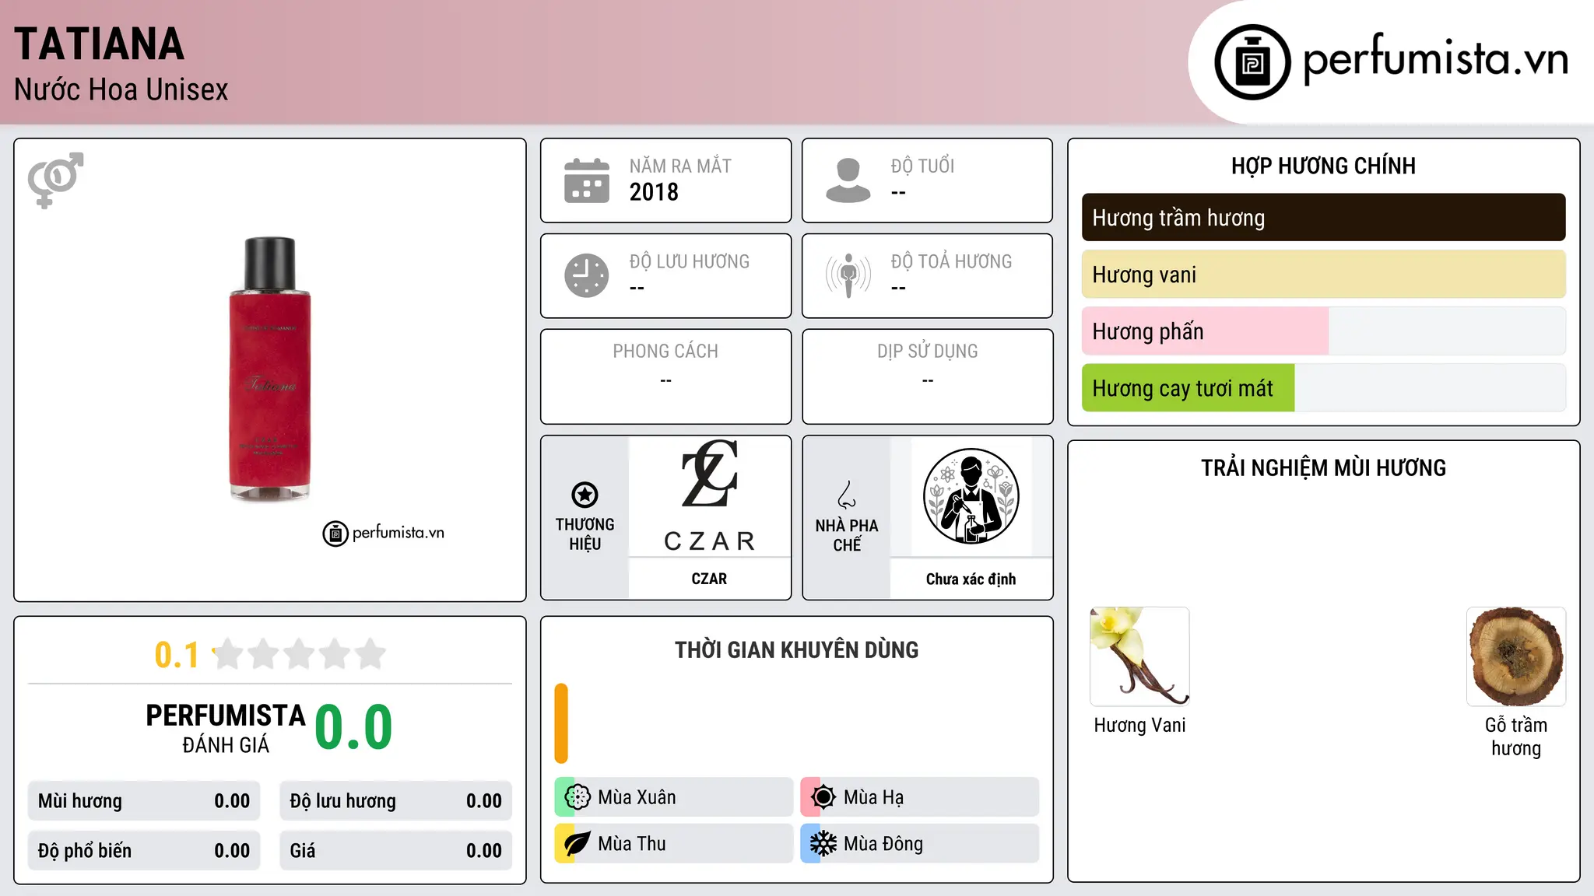Click the perfumista.vn bottle logo icon
Image resolution: width=1594 pixels, height=896 pixels.
pyautogui.click(x=1252, y=62)
